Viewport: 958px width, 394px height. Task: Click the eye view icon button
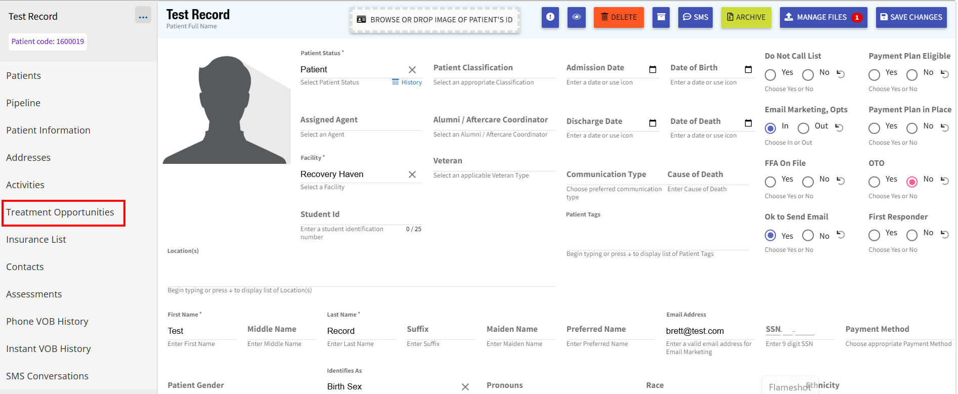tap(576, 17)
